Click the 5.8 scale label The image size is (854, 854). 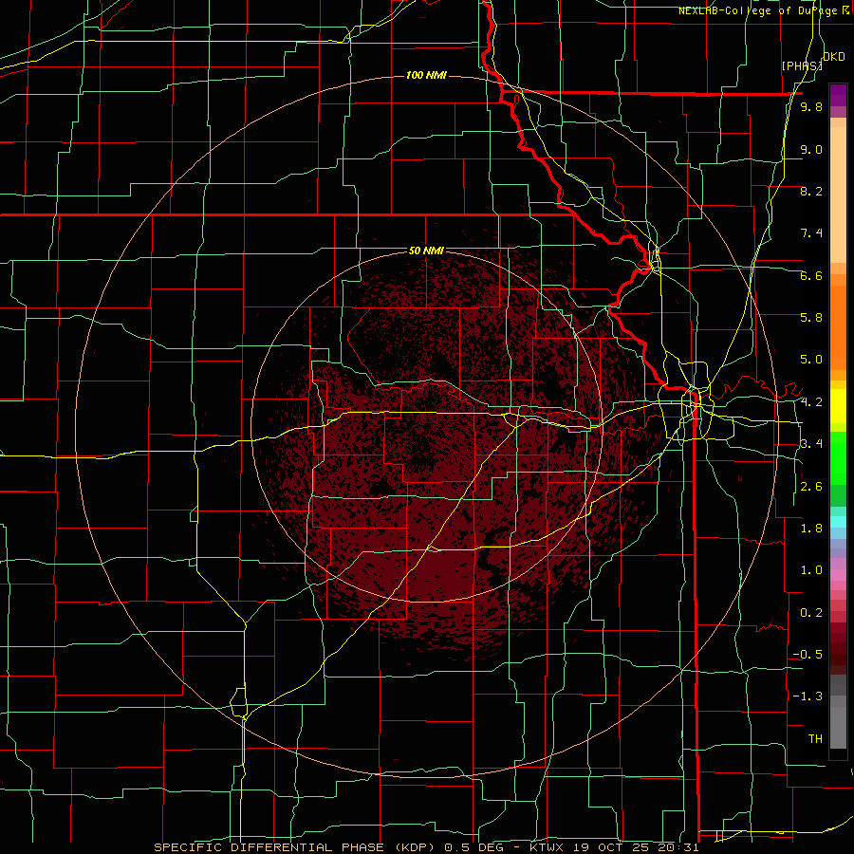pyautogui.click(x=811, y=318)
